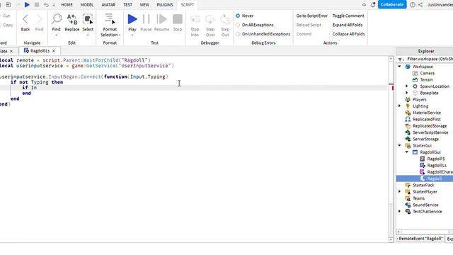The width and height of the screenshot is (453, 255).
Task: Click Collapse All Folds action
Action: (x=348, y=34)
